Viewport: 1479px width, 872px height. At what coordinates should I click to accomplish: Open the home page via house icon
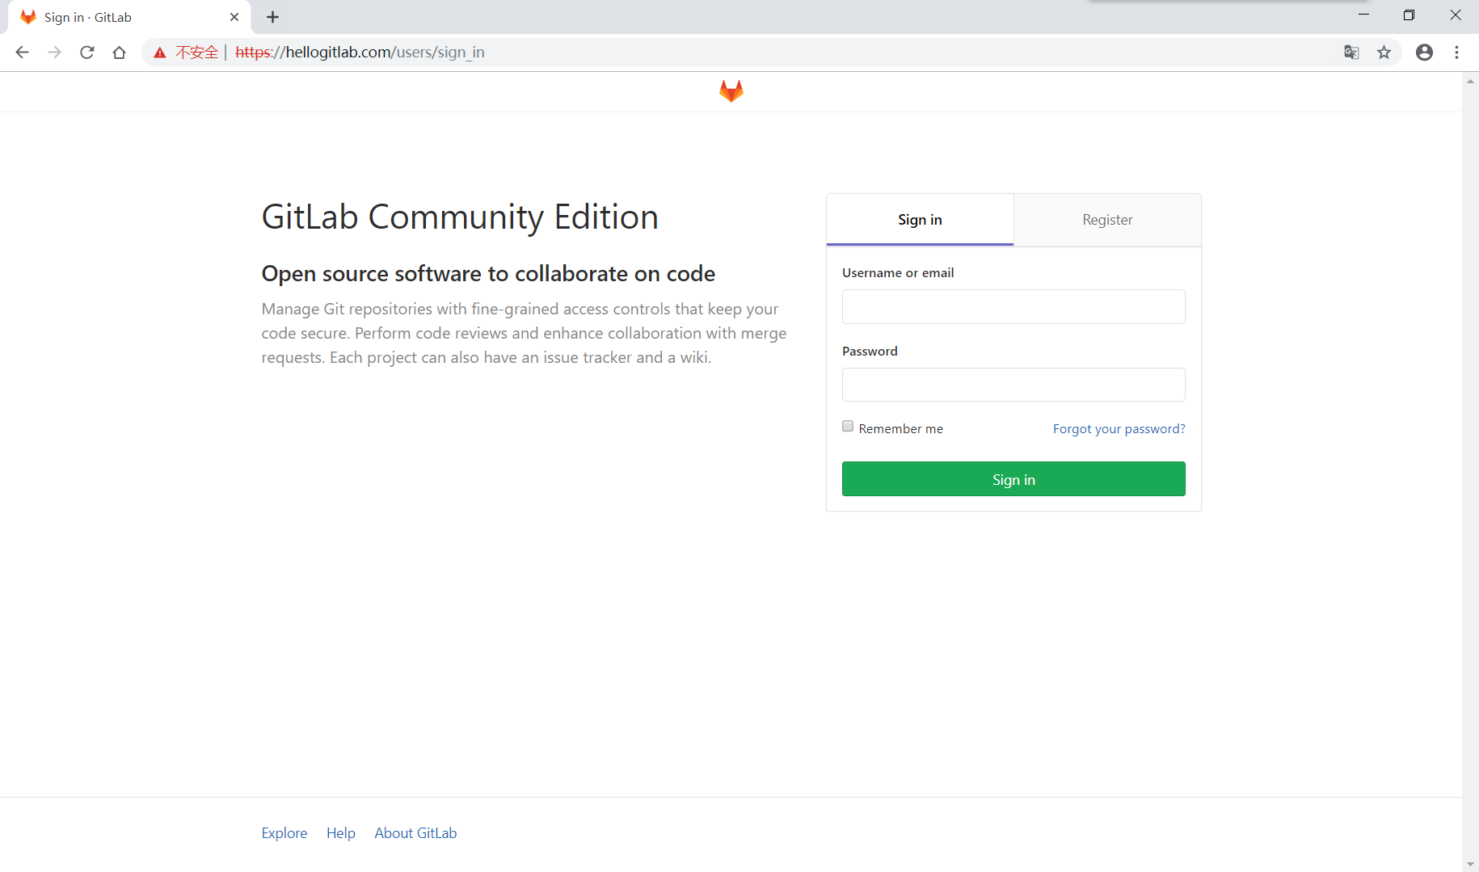[x=120, y=53]
